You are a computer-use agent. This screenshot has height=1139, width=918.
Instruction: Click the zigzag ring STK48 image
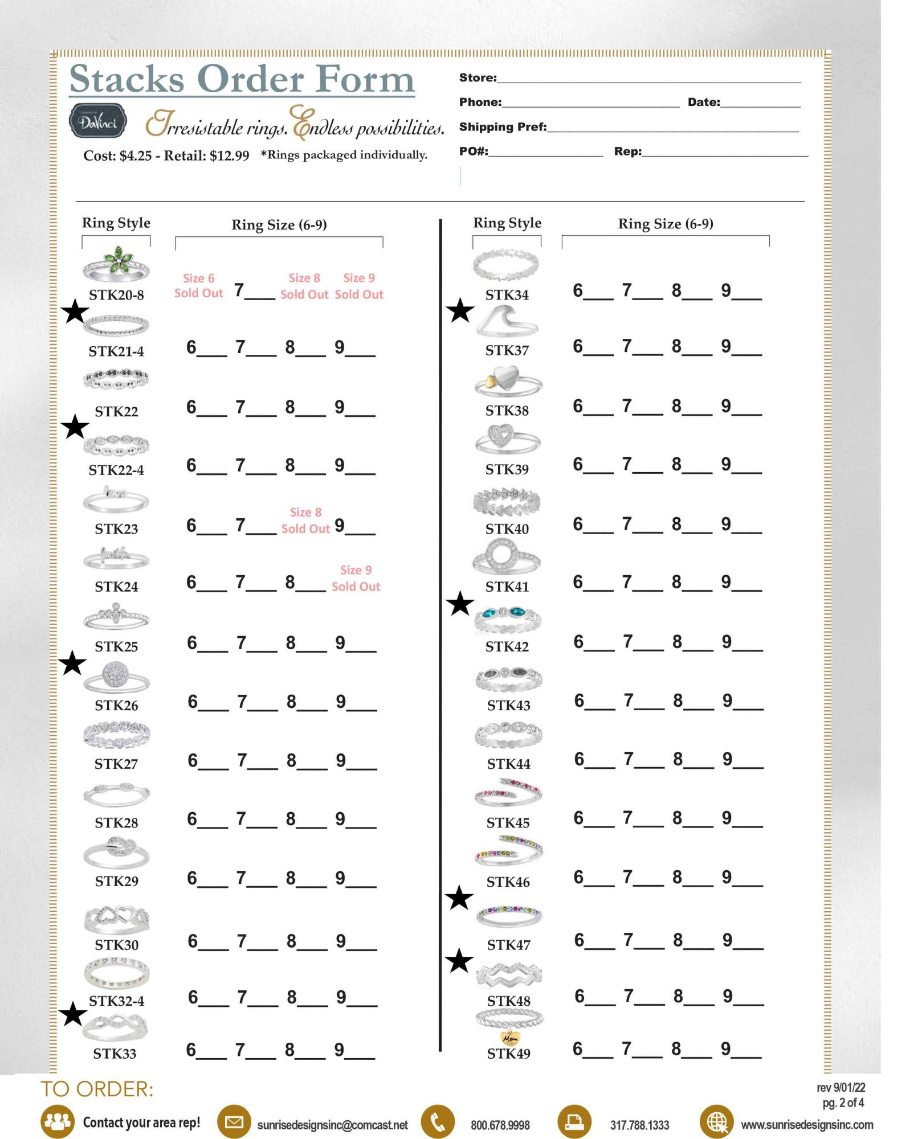[509, 976]
